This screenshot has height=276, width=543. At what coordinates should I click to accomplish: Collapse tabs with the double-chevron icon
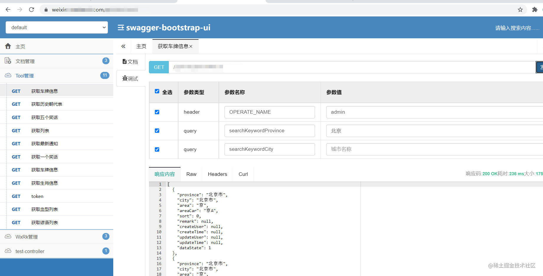pyautogui.click(x=123, y=46)
